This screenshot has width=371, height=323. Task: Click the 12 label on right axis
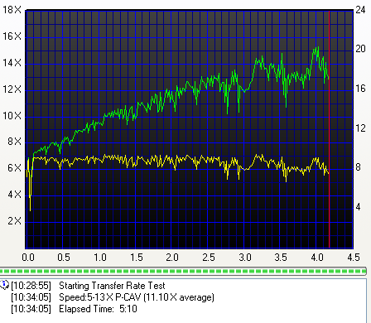click(x=360, y=128)
